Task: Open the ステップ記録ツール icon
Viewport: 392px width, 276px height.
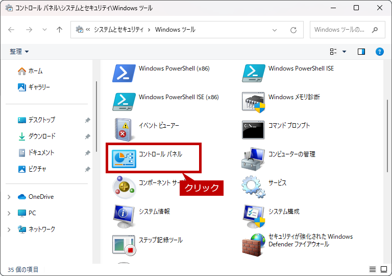Action: pos(124,245)
